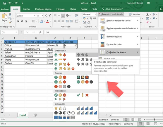
Task: Undo the last action
Action: click(x=10, y=3)
